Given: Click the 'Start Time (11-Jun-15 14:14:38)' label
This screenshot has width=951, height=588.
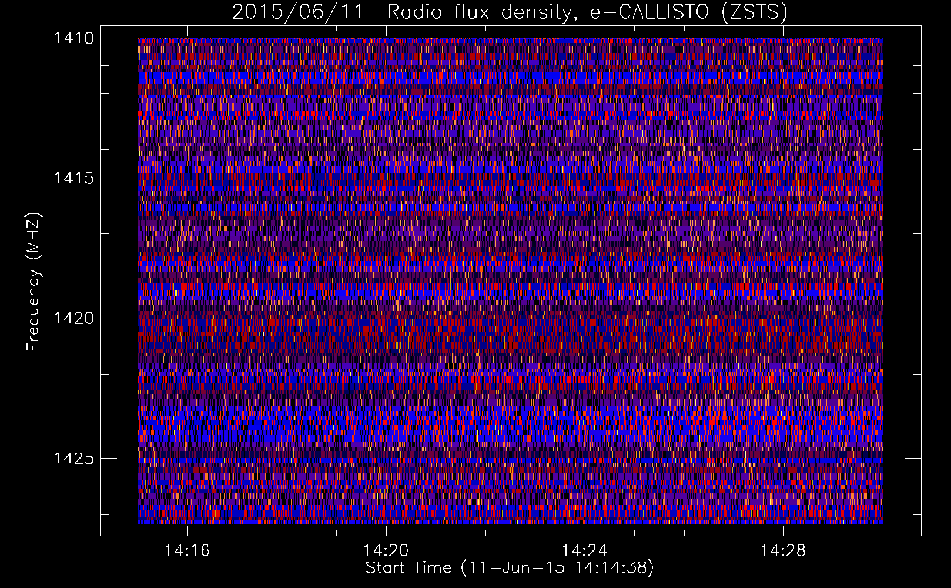Looking at the screenshot, I should pyautogui.click(x=510, y=568).
